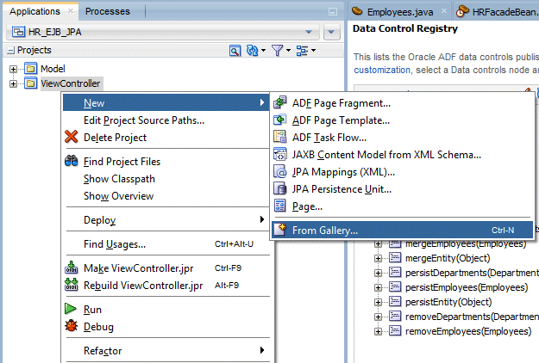This screenshot has height=363, width=539.
Task: Minimize the Applications panel
Action: [x=332, y=12]
